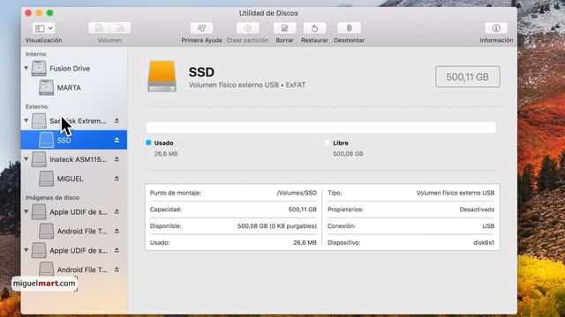Click the 500,08 GB (0 KB purgables) value
This screenshot has width=565, height=317.
(x=276, y=226)
